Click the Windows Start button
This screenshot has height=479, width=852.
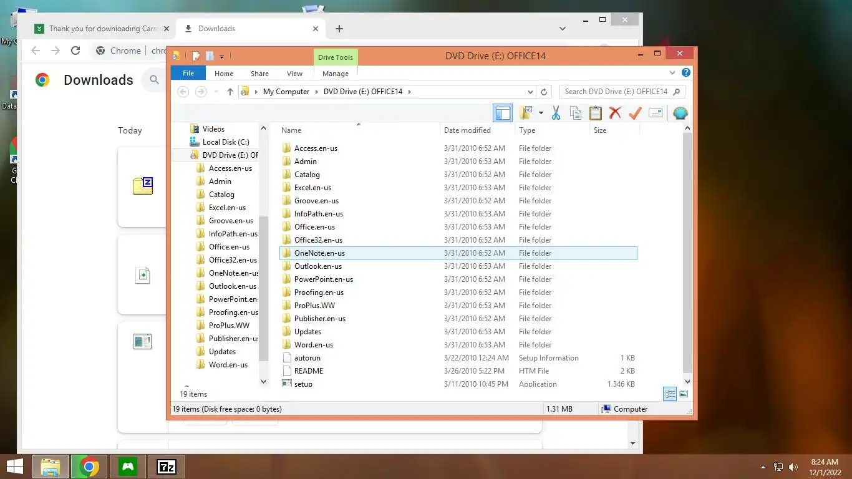point(14,467)
